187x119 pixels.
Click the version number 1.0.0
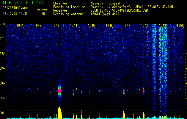click(40, 3)
